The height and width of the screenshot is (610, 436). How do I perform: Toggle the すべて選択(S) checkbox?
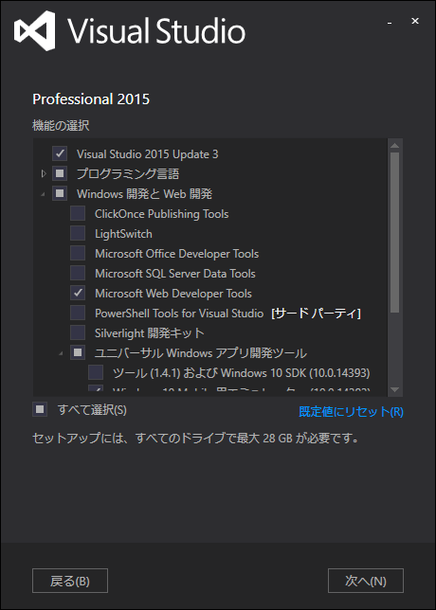(x=40, y=409)
